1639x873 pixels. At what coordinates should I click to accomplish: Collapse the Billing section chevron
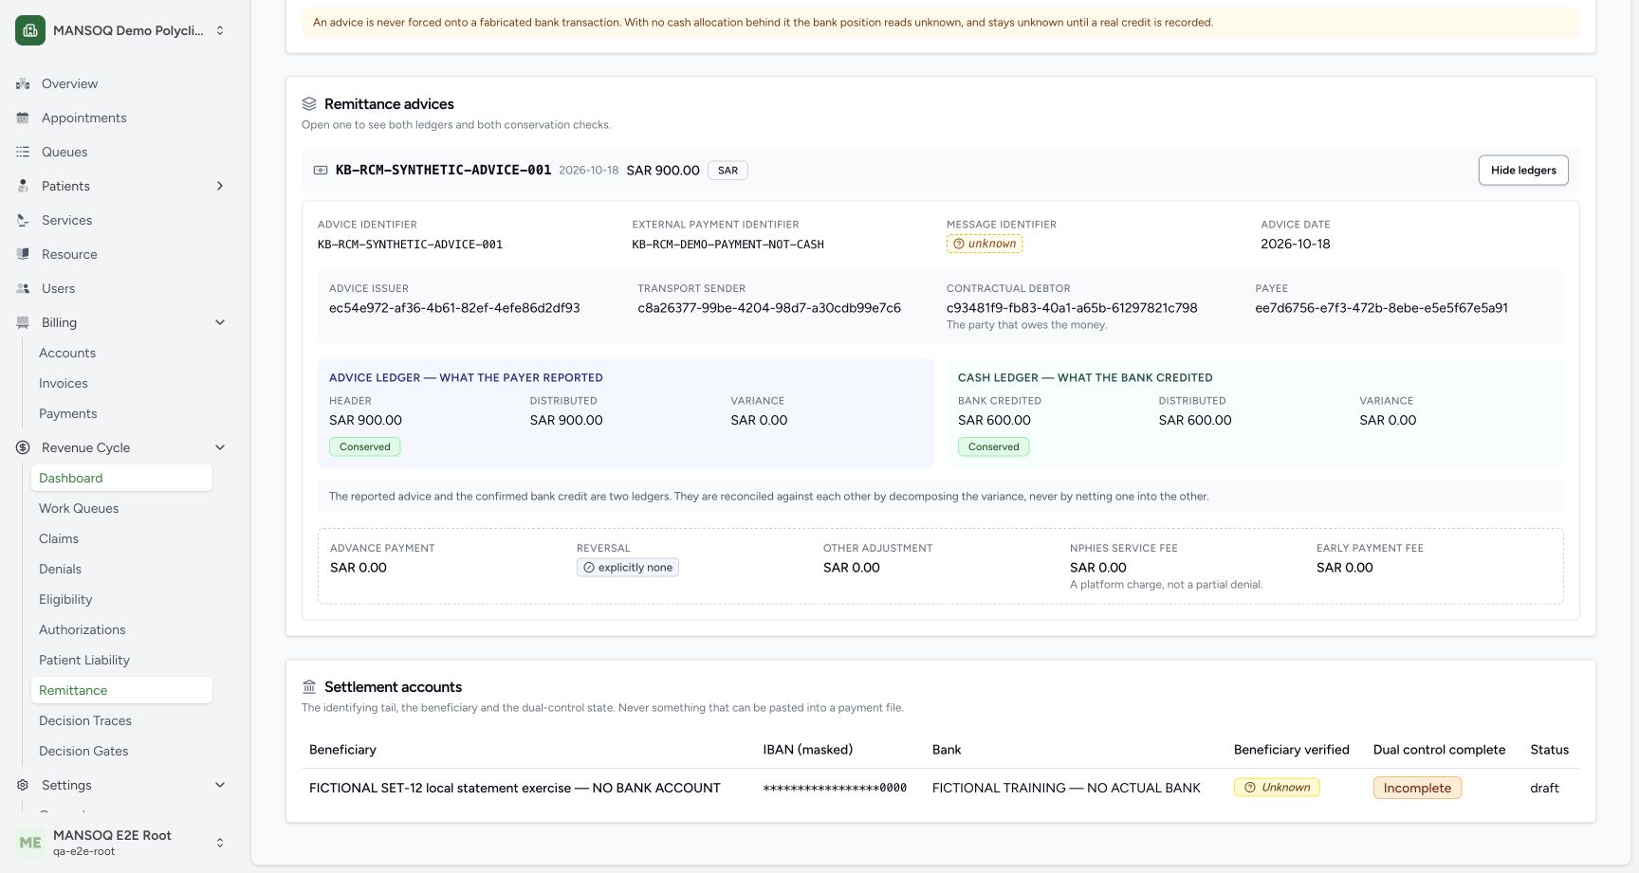220,322
